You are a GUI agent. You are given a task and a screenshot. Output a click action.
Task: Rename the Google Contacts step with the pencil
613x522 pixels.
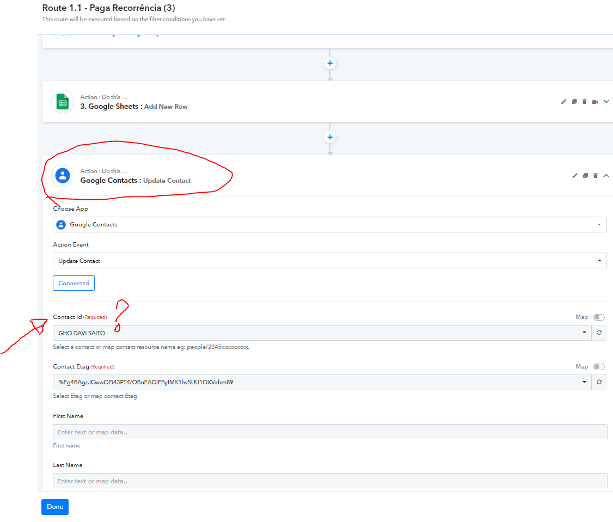pyautogui.click(x=575, y=176)
